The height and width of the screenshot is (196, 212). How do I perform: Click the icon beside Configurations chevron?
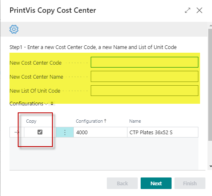click(52, 103)
